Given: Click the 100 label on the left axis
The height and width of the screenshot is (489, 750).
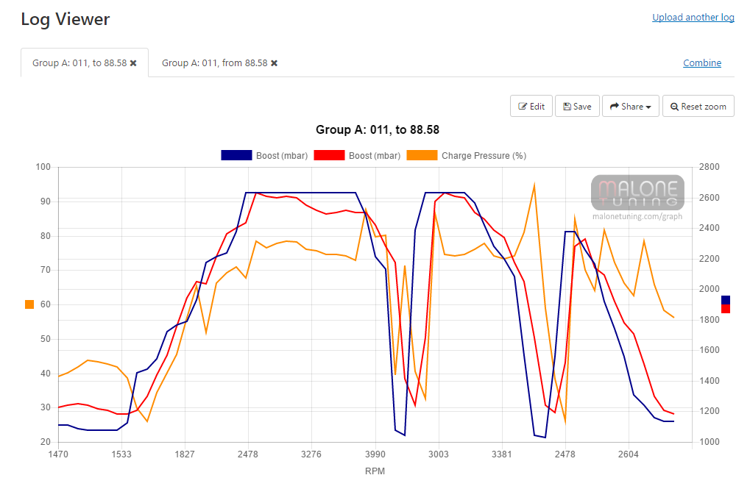Looking at the screenshot, I should point(43,167).
